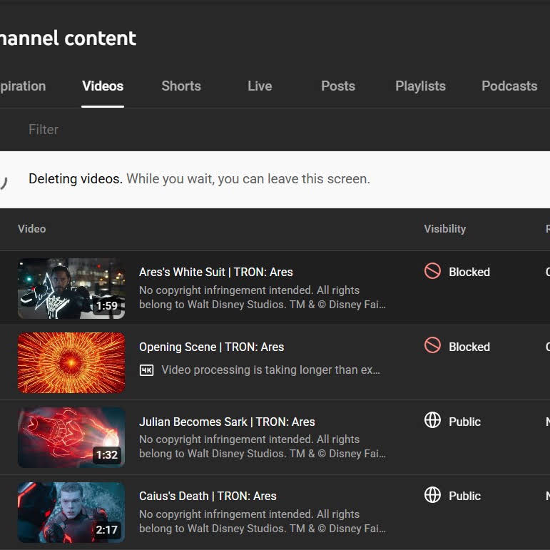Open the Posts tab
Screen dimensions: 550x550
338,86
